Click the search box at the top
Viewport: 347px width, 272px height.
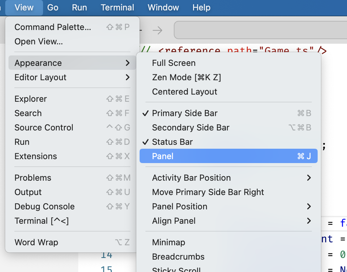[261, 30]
